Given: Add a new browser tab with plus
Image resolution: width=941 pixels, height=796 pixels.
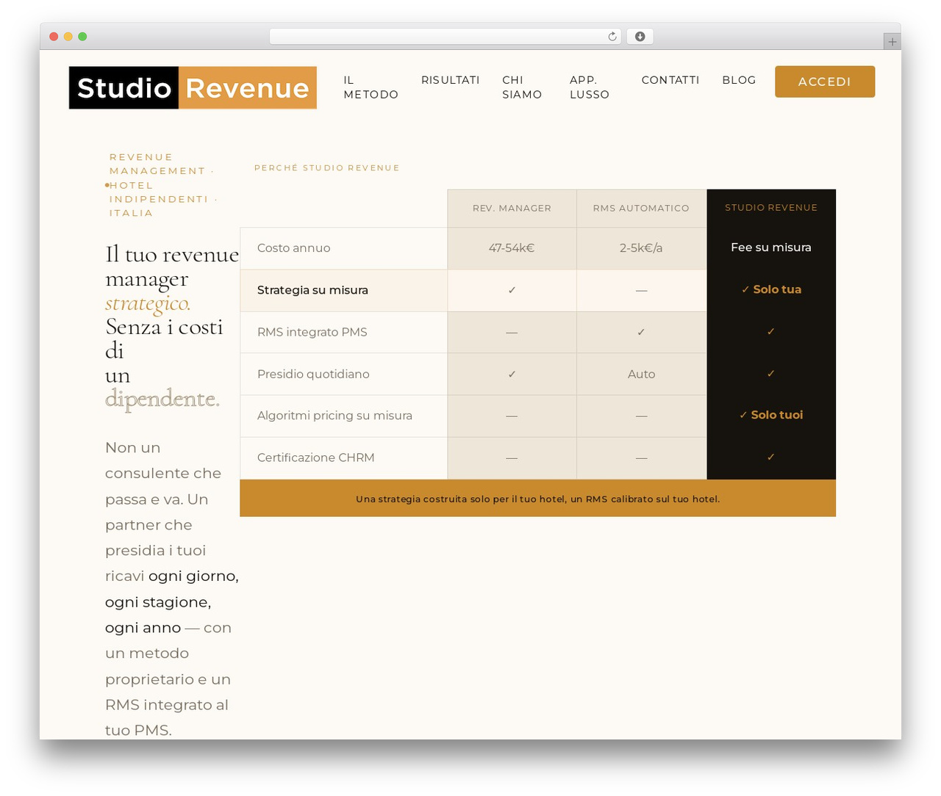Looking at the screenshot, I should 892,42.
